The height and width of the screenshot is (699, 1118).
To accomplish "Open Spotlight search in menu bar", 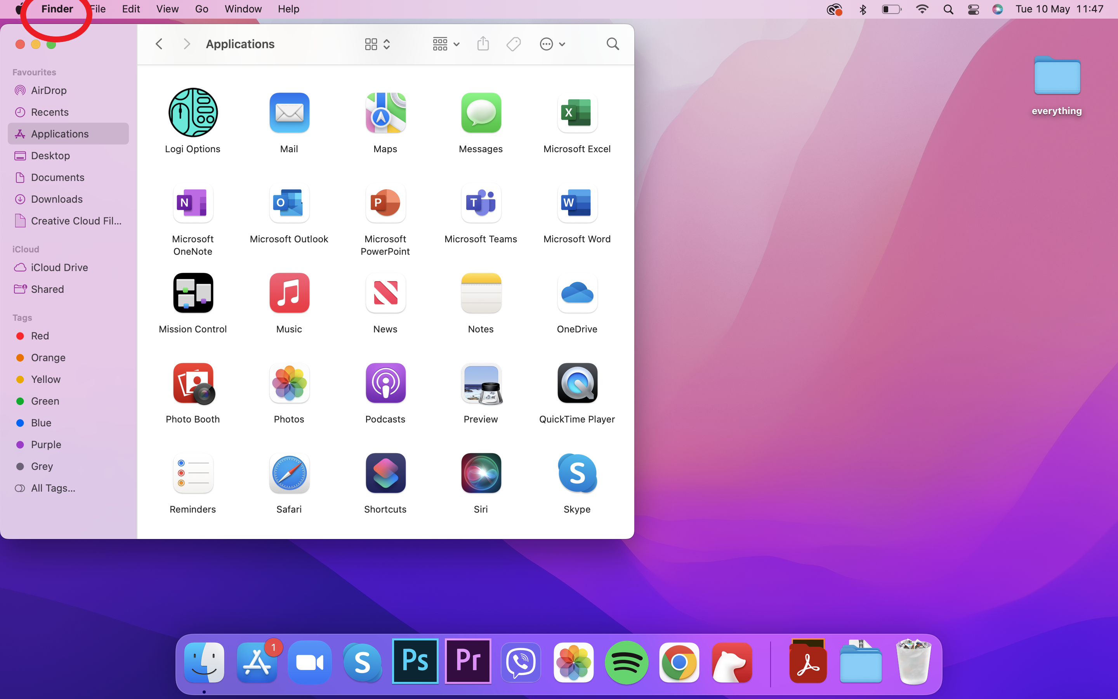I will (948, 9).
